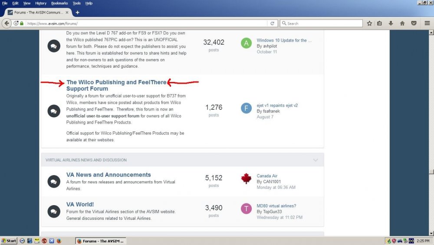Click the green padlock security icon
Screen dimensions: 434x245
click(x=22, y=23)
